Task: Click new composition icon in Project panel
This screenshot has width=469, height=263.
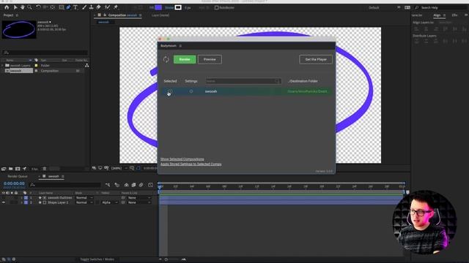Action: (18, 169)
